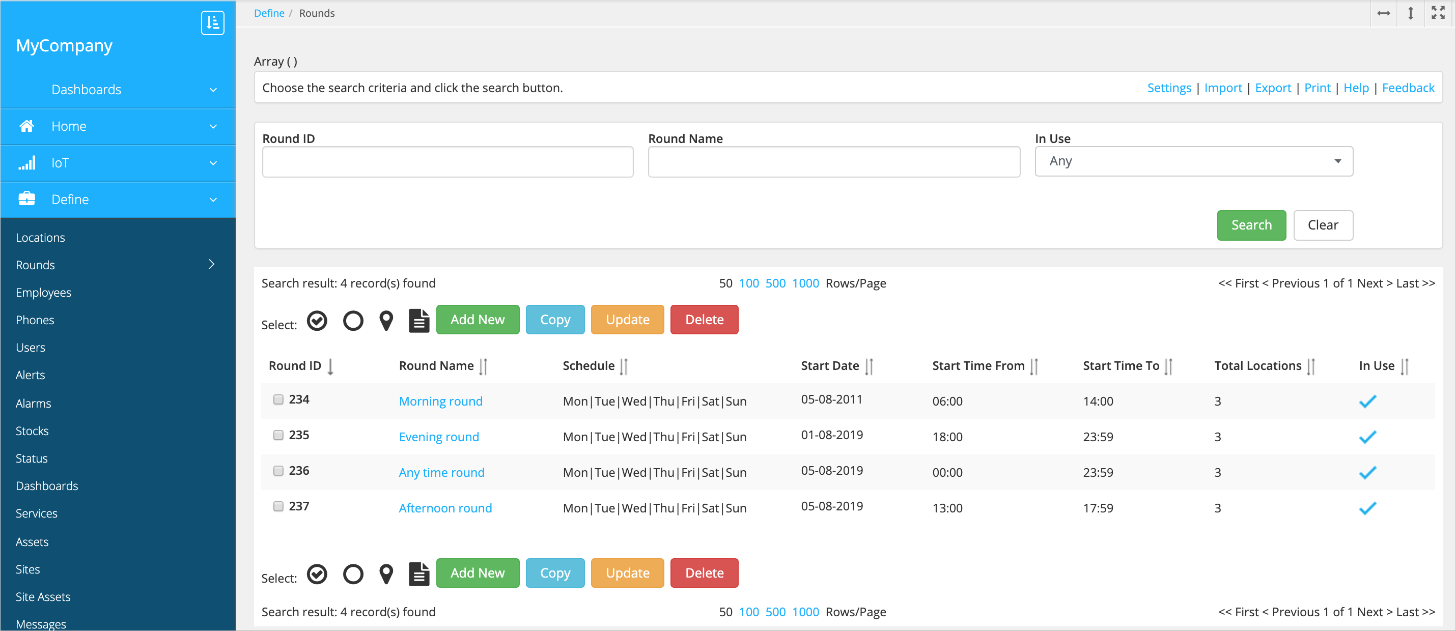Image resolution: width=1456 pixels, height=631 pixels.
Task: Open Alarms in the sidebar
Action: [x=34, y=404]
